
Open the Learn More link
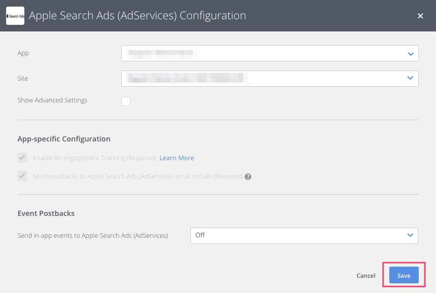(177, 158)
